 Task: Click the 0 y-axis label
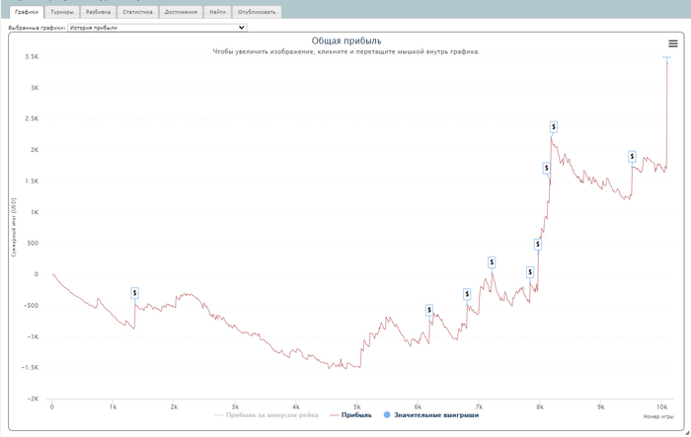click(x=37, y=274)
